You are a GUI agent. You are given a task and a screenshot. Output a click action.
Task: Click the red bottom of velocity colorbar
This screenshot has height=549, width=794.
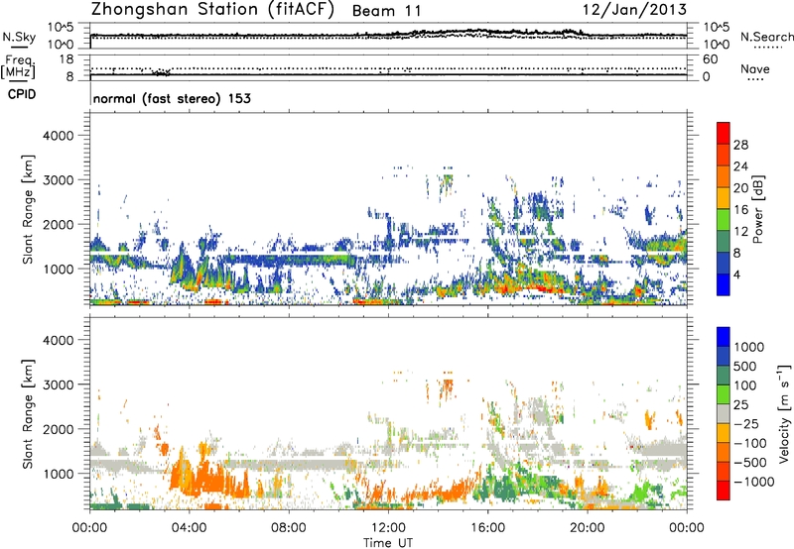click(724, 491)
